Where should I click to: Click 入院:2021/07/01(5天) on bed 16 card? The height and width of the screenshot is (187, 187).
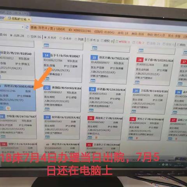pos(147,74)
